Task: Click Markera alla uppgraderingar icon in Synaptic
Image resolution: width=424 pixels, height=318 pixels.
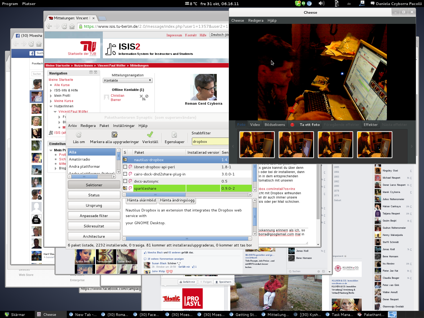Action: (114, 135)
